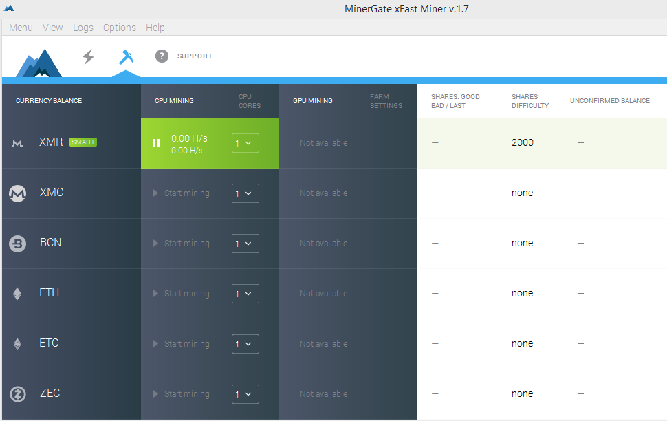Open the XMC CPU cores dropdown

point(245,193)
